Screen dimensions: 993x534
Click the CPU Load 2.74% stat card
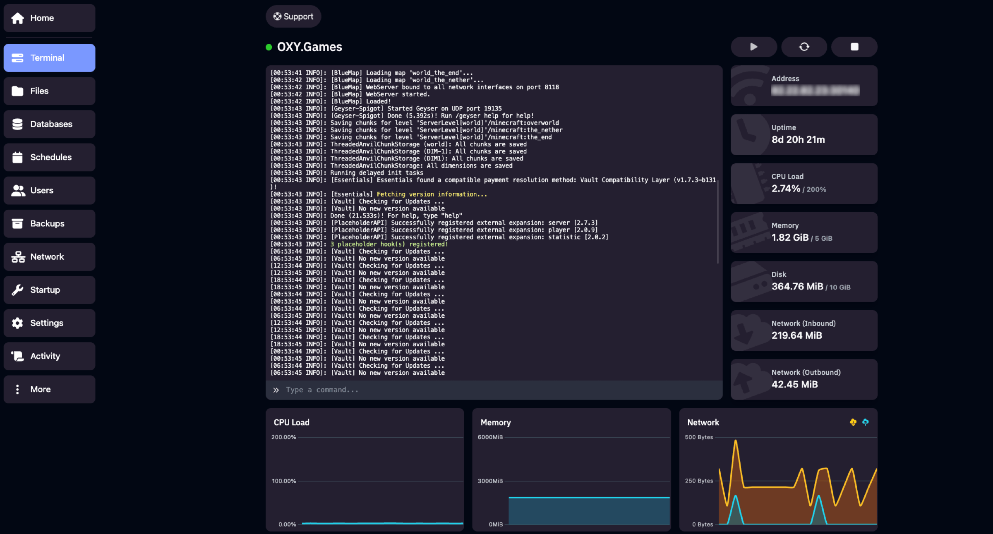[804, 183]
